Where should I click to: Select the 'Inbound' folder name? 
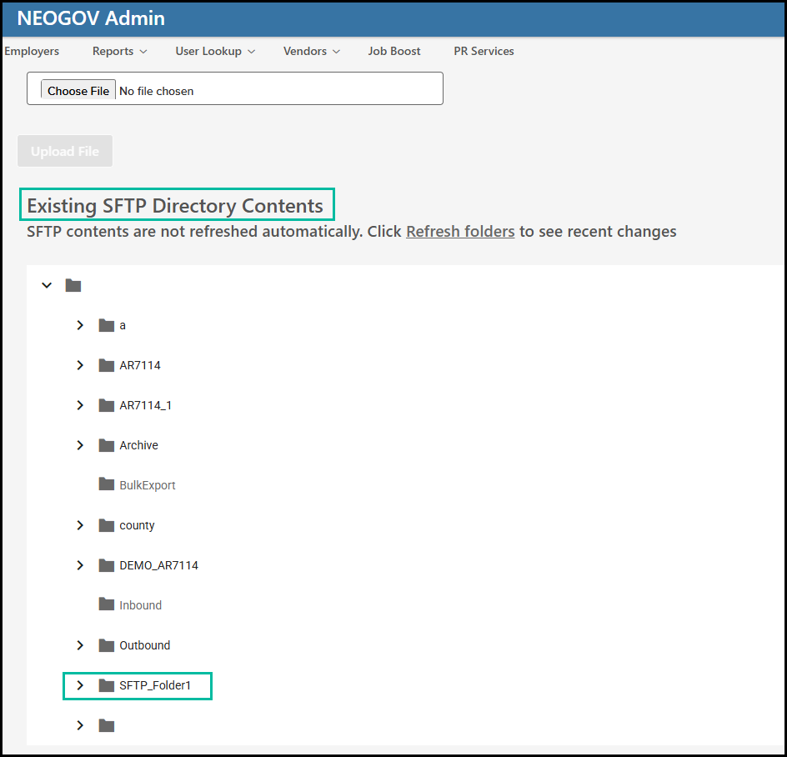[141, 605]
